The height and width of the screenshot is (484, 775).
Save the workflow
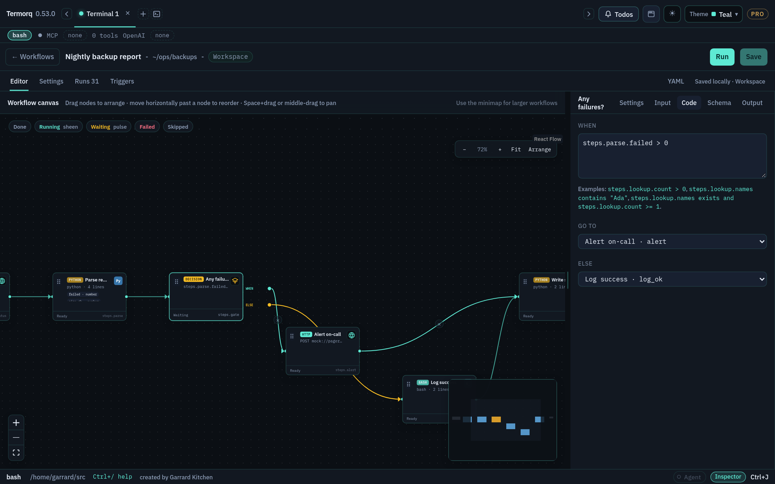(753, 57)
